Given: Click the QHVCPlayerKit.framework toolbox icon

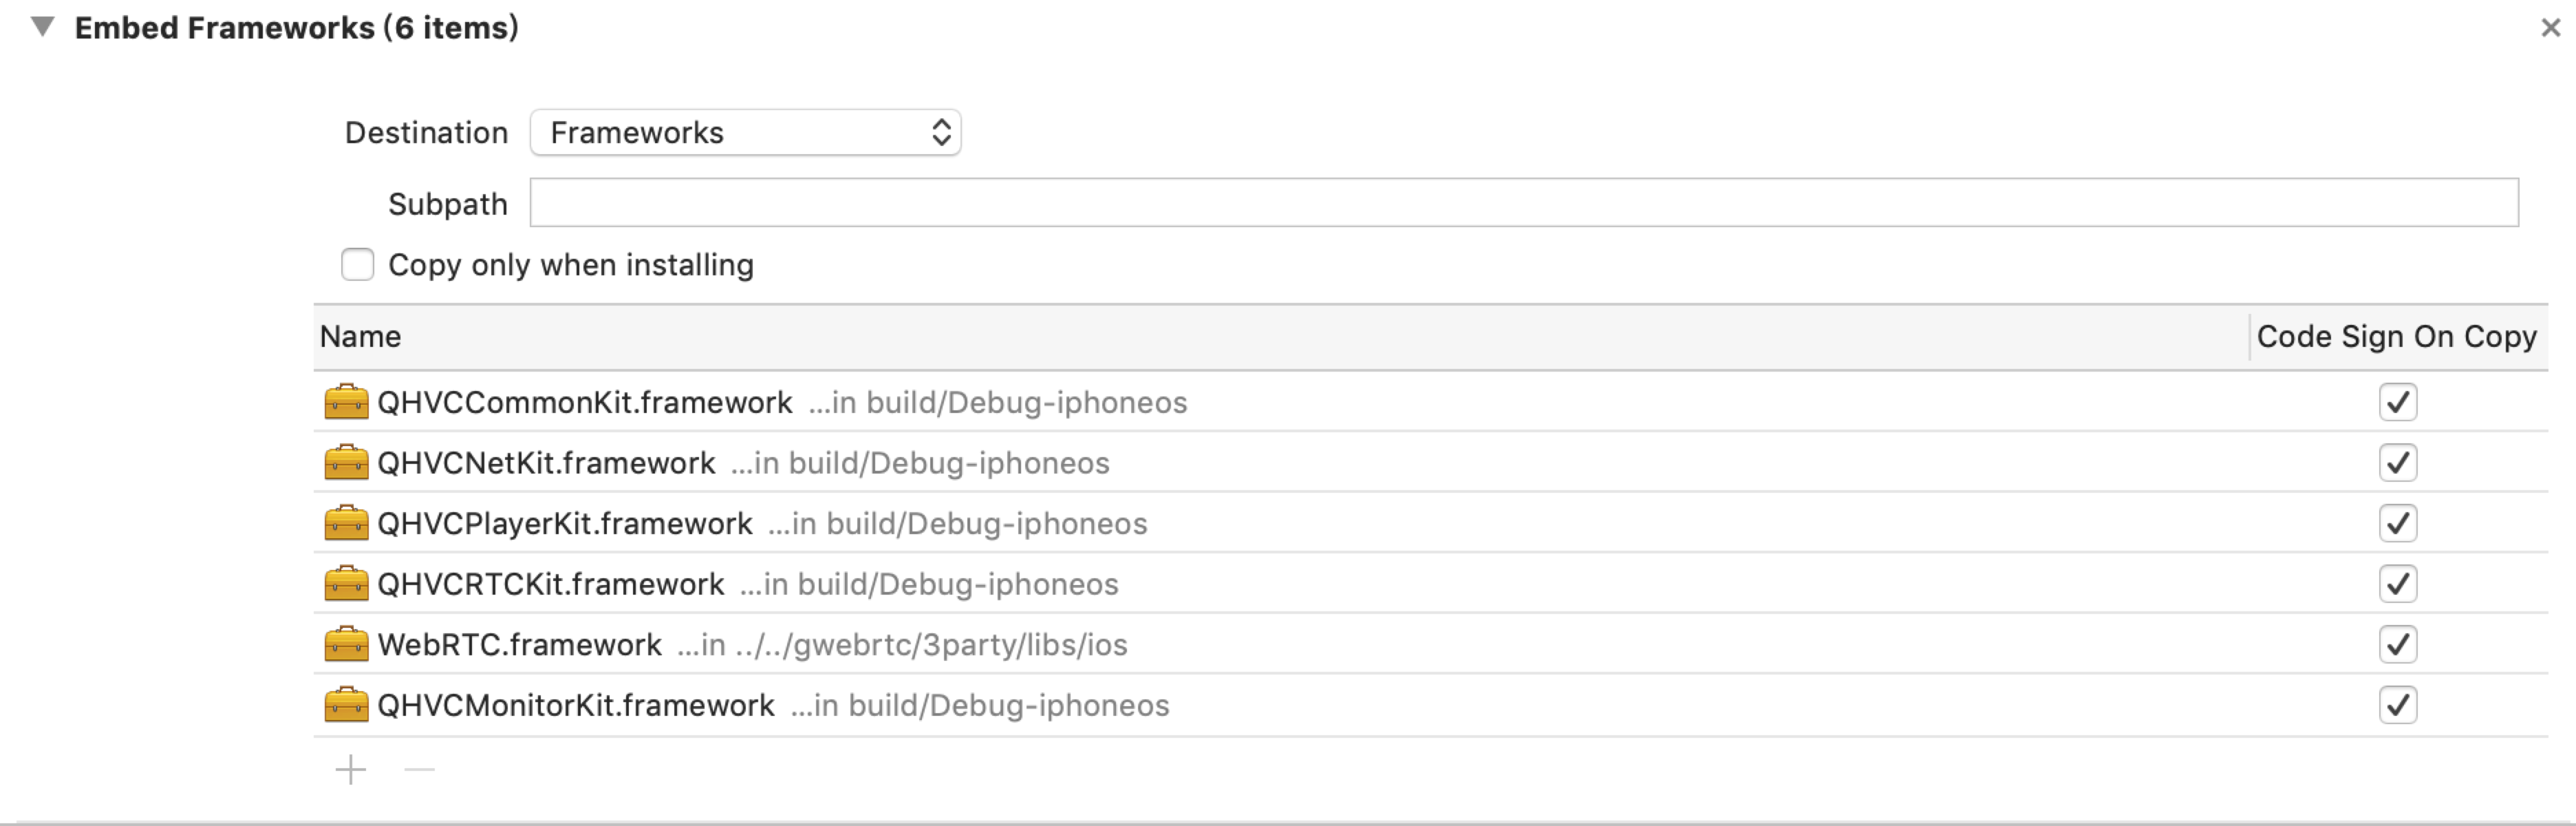Looking at the screenshot, I should click(x=346, y=523).
